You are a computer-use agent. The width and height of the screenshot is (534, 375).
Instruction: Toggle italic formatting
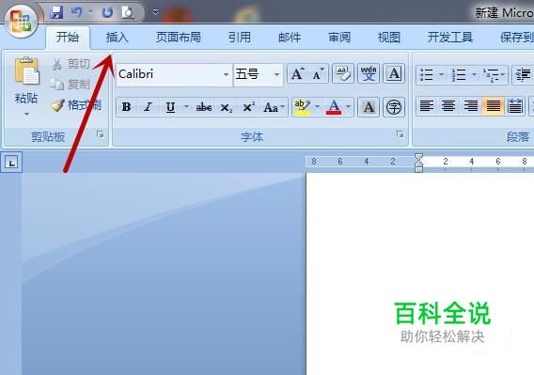[x=149, y=107]
